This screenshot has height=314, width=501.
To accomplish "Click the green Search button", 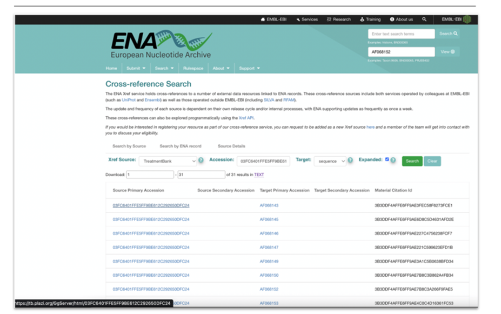I will [412, 161].
